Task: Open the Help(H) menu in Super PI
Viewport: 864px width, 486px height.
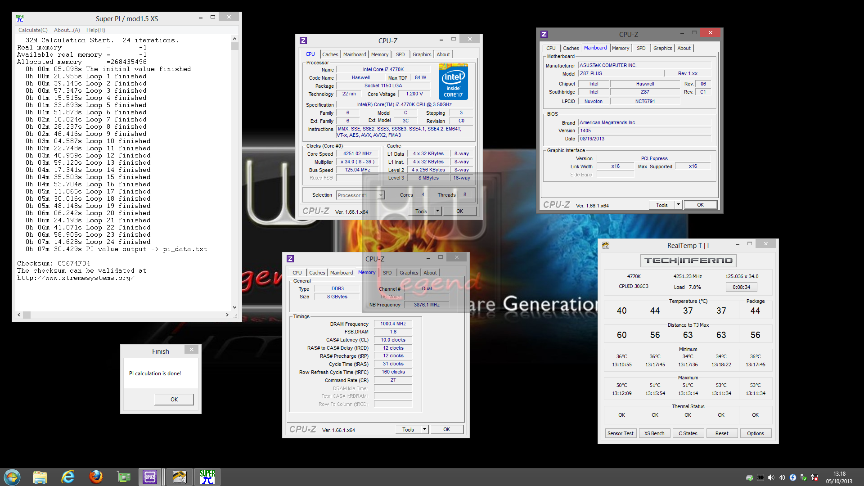Action: [96, 30]
